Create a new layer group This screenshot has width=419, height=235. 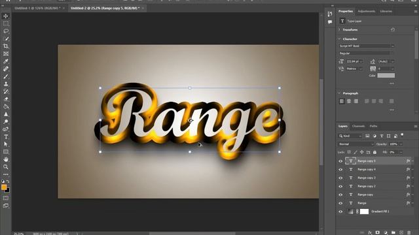(393, 232)
